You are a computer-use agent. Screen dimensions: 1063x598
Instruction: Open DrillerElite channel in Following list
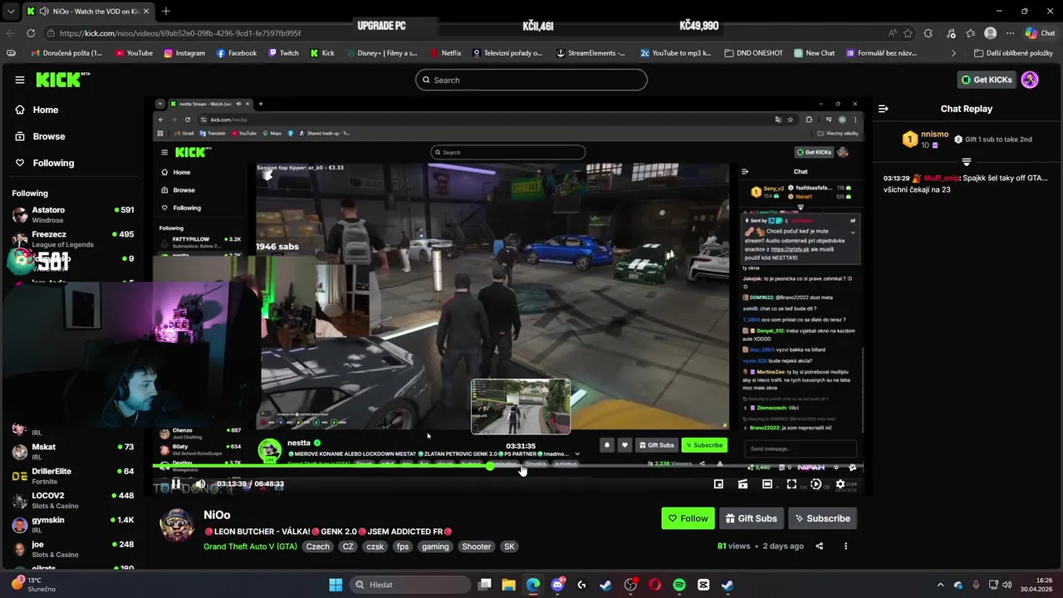(72, 476)
